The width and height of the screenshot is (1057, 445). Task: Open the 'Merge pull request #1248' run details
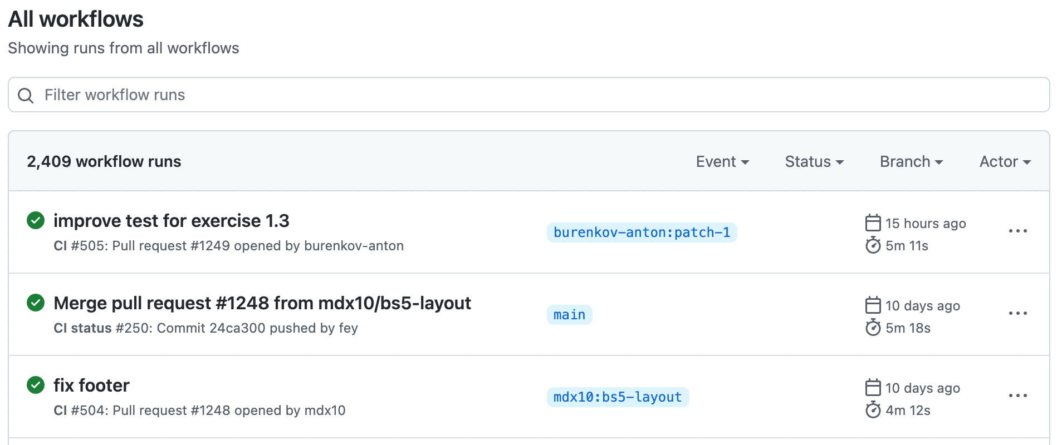[x=262, y=303]
